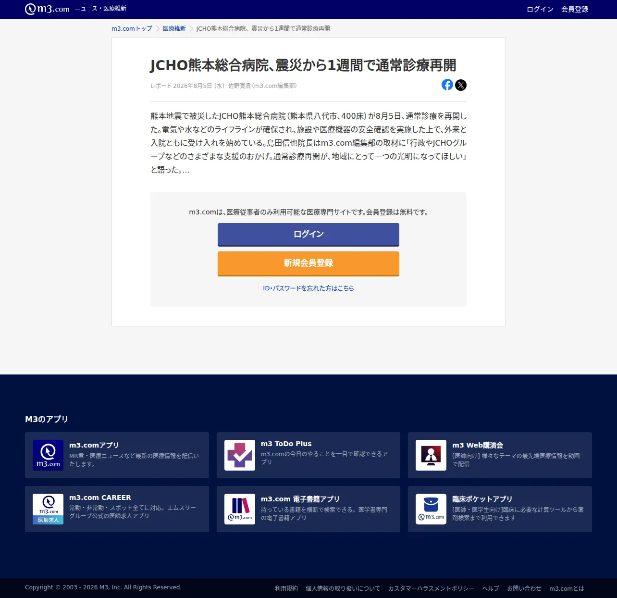Click the blue ログイン button
617x598 pixels.
pos(308,235)
